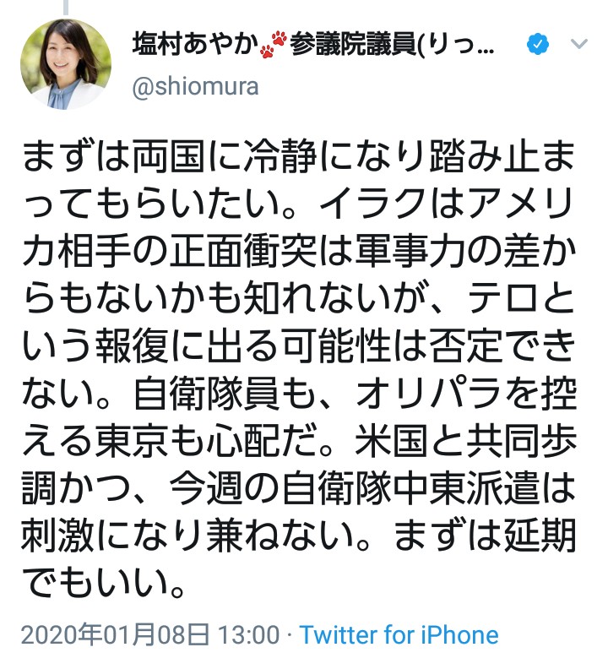This screenshot has width=608, height=669.
Task: Open the @shiomura handle link
Action: click(195, 87)
